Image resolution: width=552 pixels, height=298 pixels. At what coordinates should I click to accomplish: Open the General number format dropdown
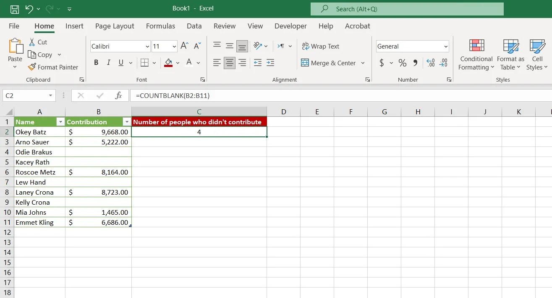446,46
